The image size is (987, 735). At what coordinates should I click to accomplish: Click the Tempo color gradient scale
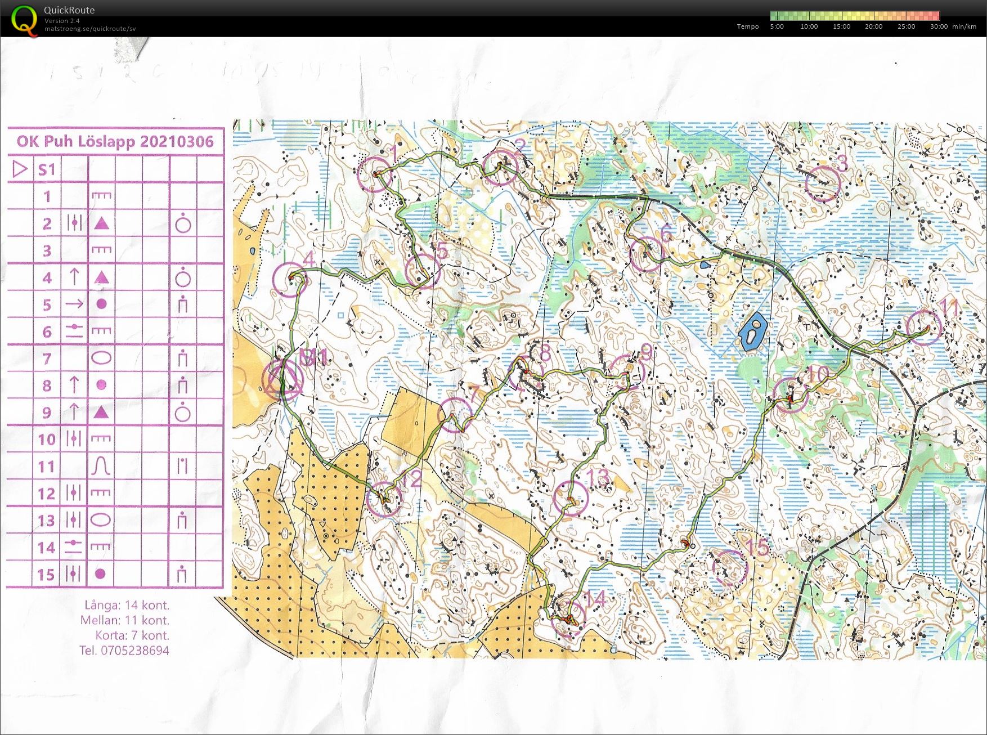click(x=854, y=16)
